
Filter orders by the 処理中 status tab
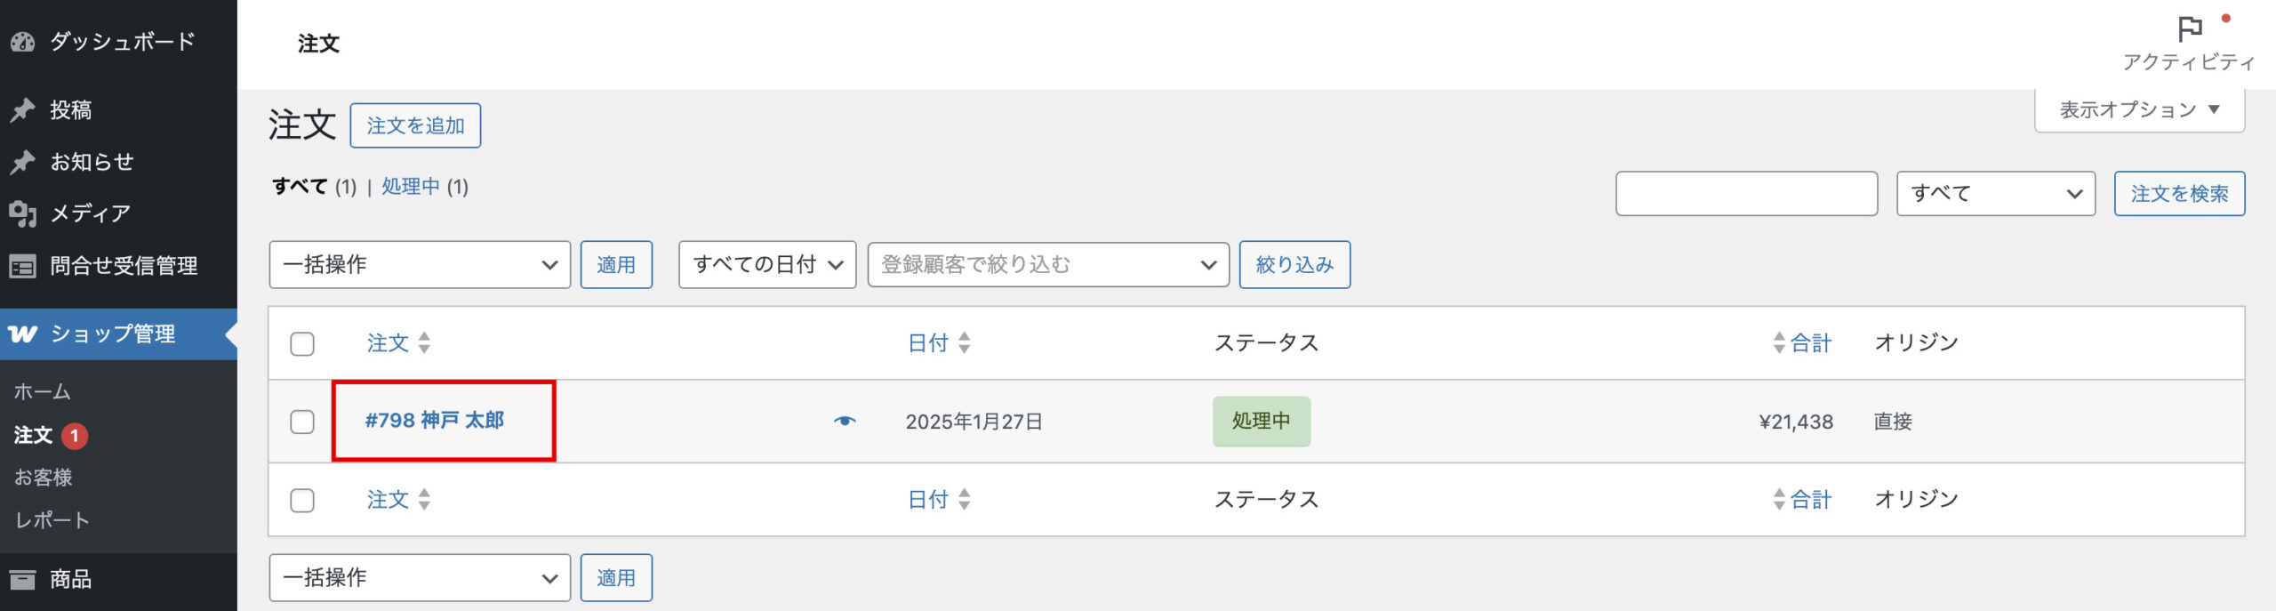(x=410, y=187)
